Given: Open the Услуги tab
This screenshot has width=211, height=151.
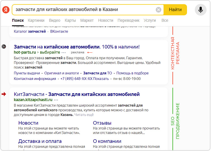Looking at the screenshot, I should (x=150, y=20).
